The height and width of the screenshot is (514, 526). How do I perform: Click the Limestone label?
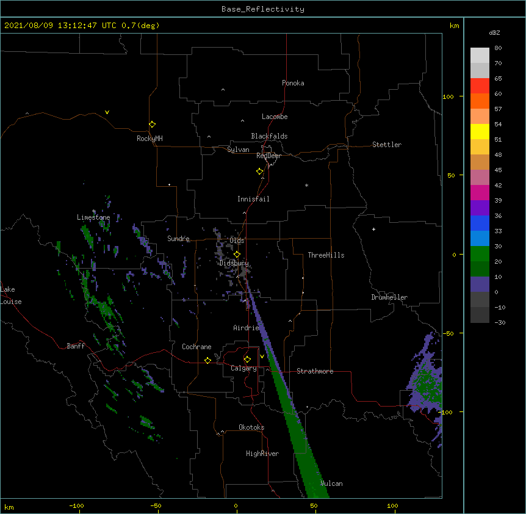(x=93, y=217)
